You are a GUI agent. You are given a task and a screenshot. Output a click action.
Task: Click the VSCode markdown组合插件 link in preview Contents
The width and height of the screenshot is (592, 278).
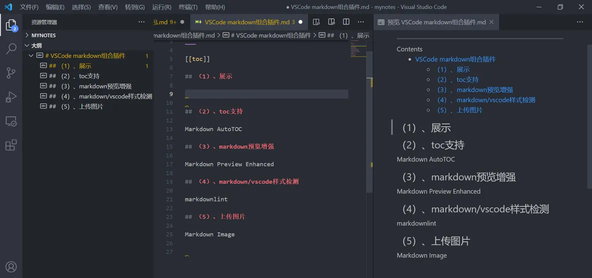click(455, 59)
